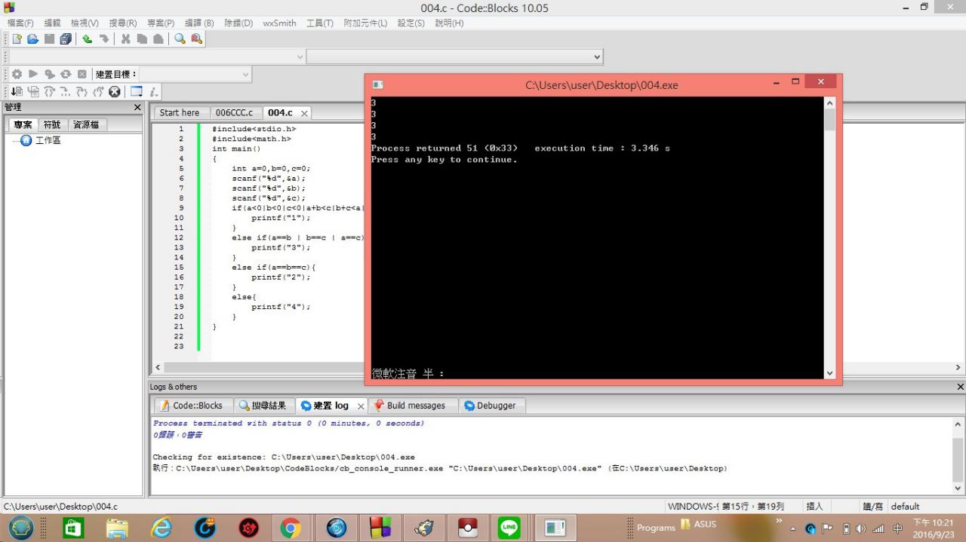Open Google Chrome from the taskbar
The image size is (966, 542).
point(291,528)
